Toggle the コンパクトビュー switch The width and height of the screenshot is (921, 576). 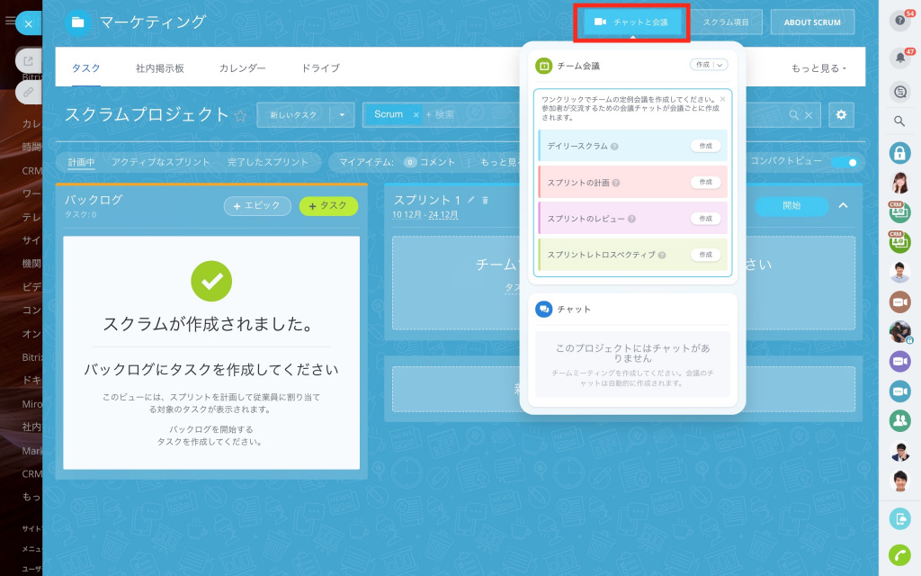[843, 162]
